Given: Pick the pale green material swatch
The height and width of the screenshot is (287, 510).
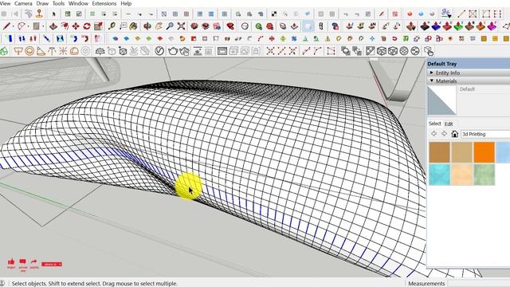Looking at the screenshot, I should click(x=484, y=175).
